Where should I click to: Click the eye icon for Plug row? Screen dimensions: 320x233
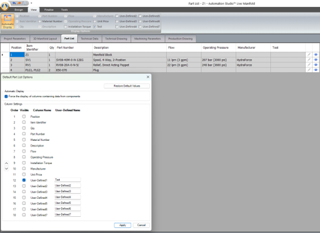point(316,70)
